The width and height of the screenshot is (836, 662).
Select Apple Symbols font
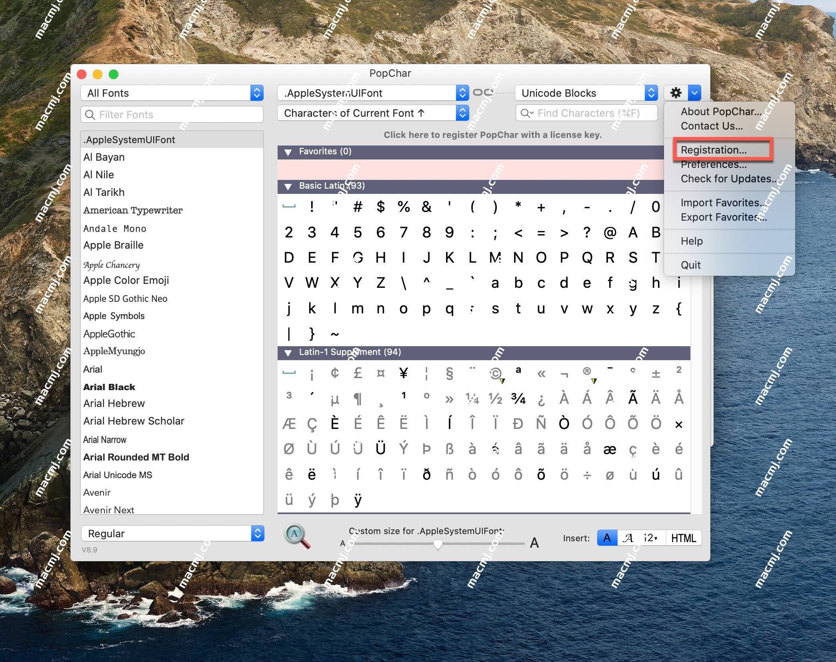pyautogui.click(x=172, y=316)
